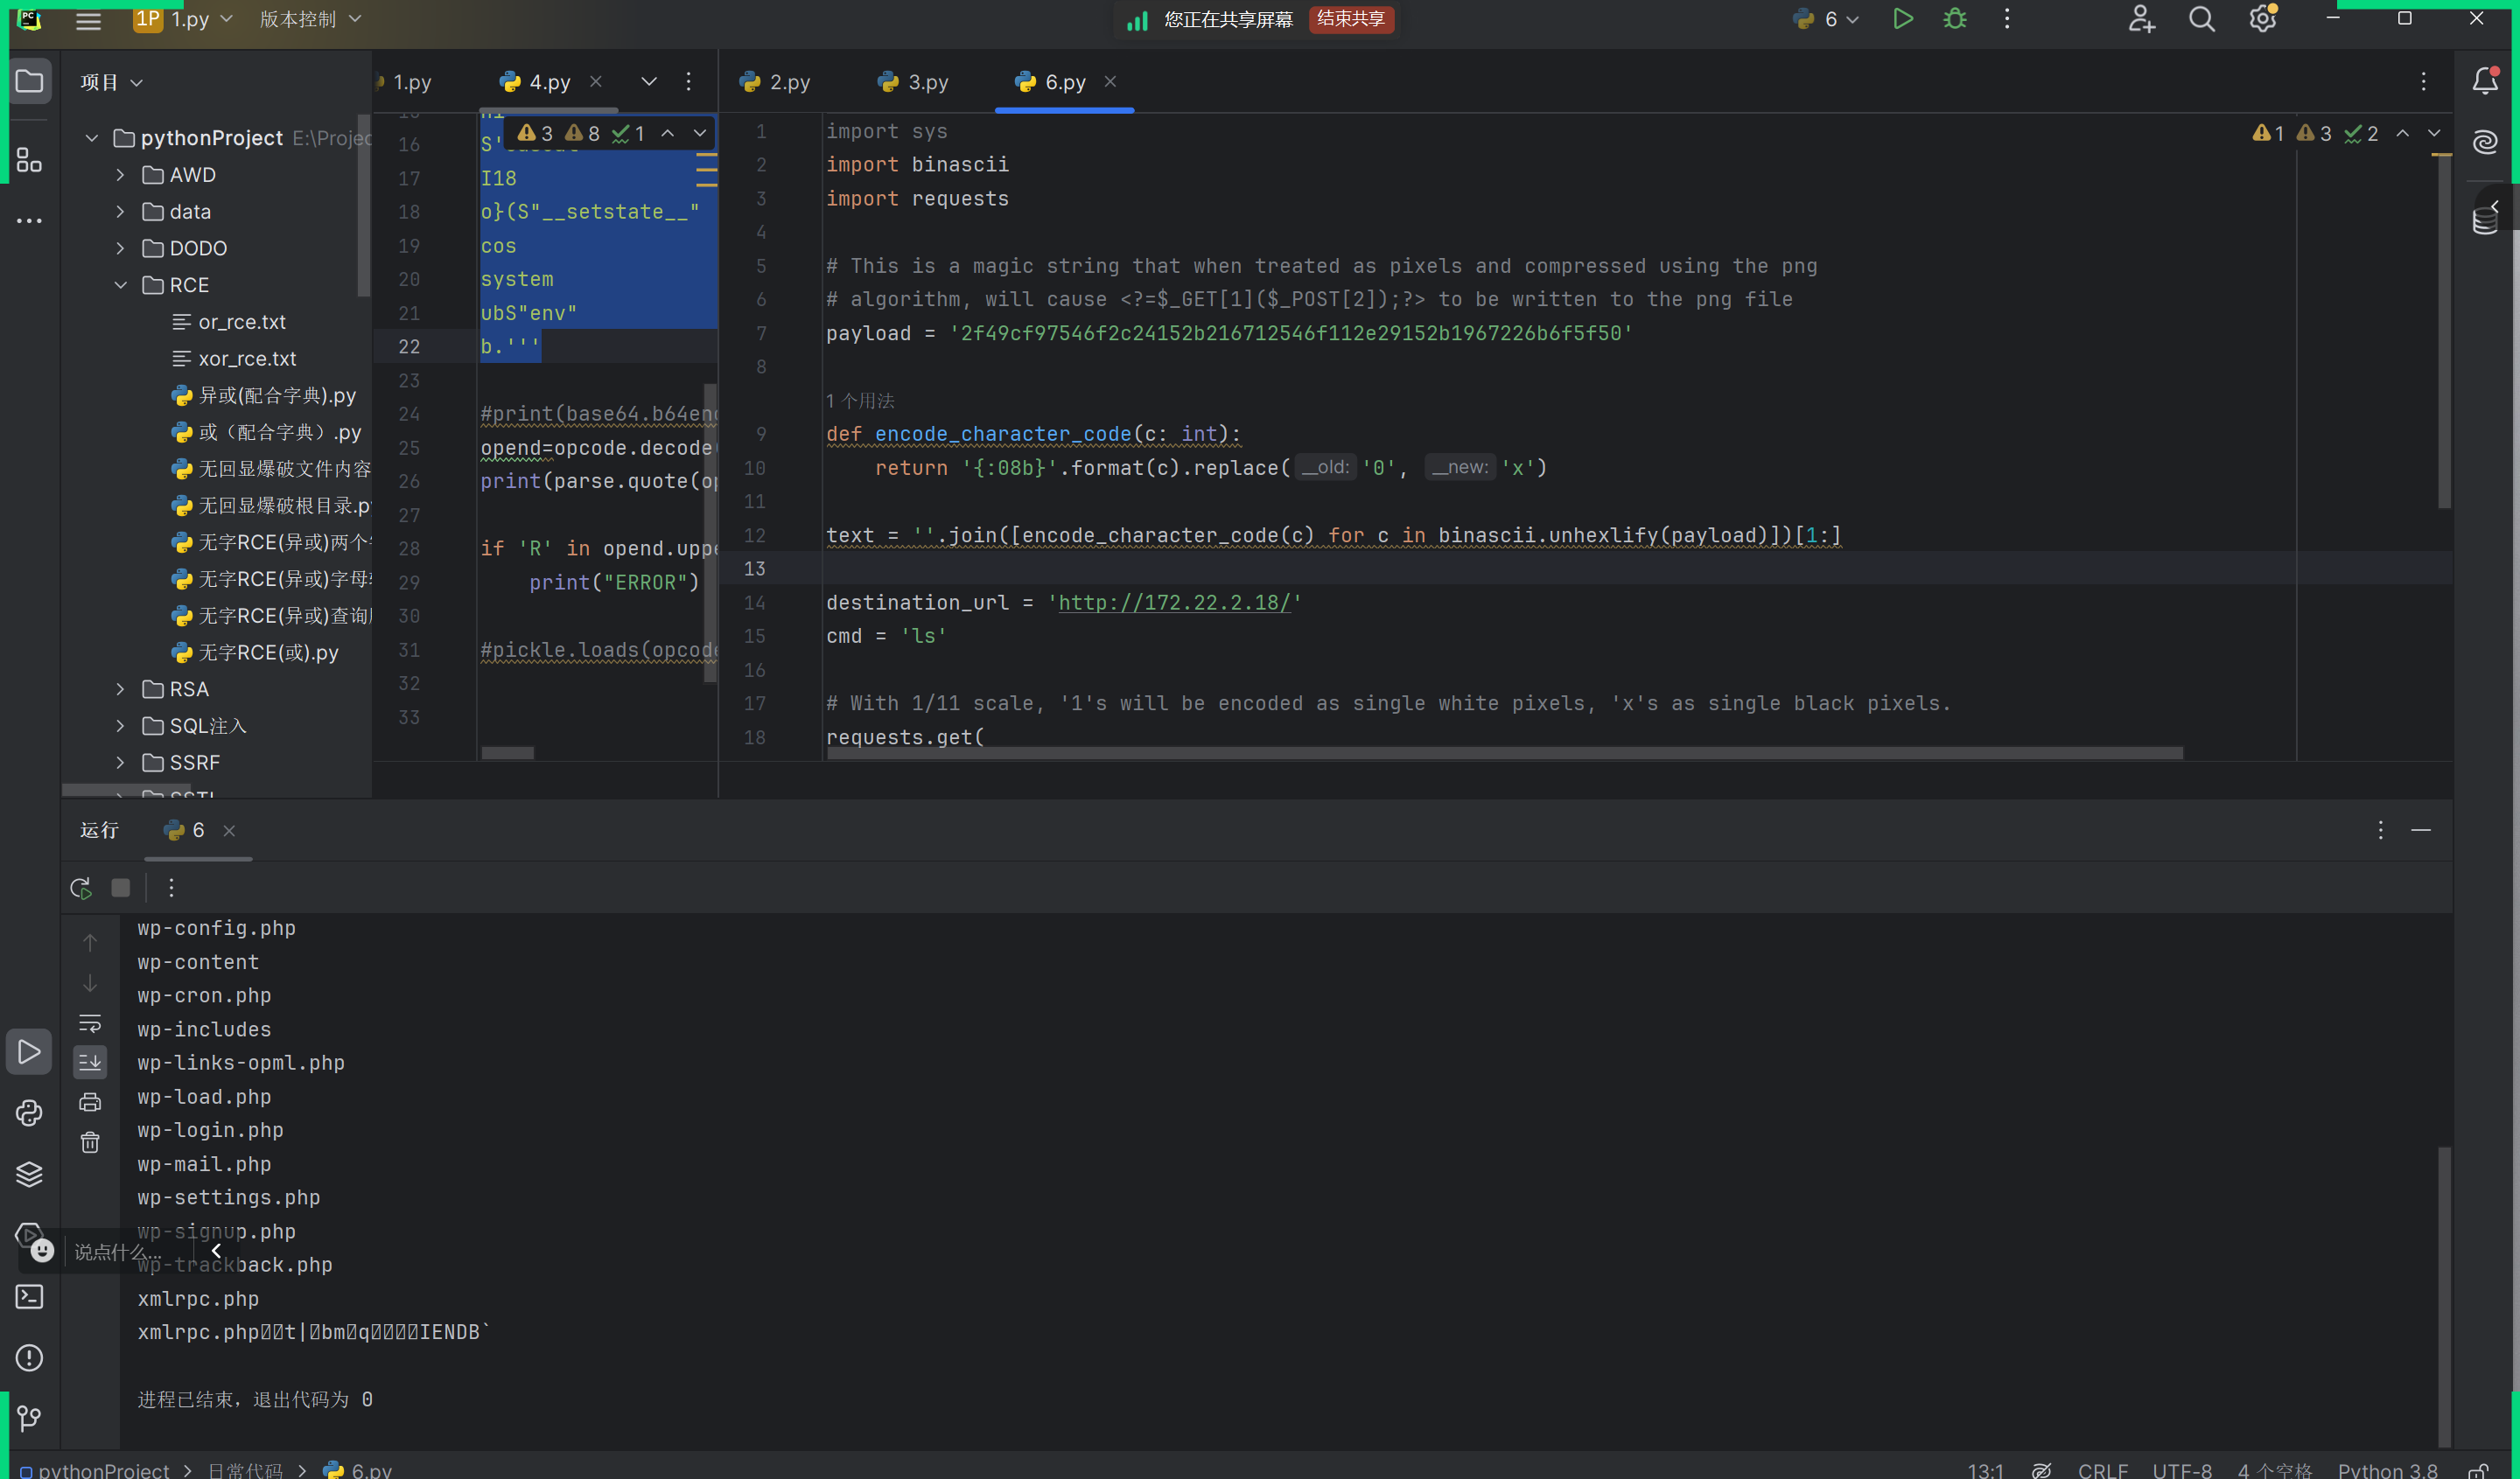The image size is (2520, 1479).
Task: Click the CRLF line separator in status bar
Action: pos(2102,1470)
